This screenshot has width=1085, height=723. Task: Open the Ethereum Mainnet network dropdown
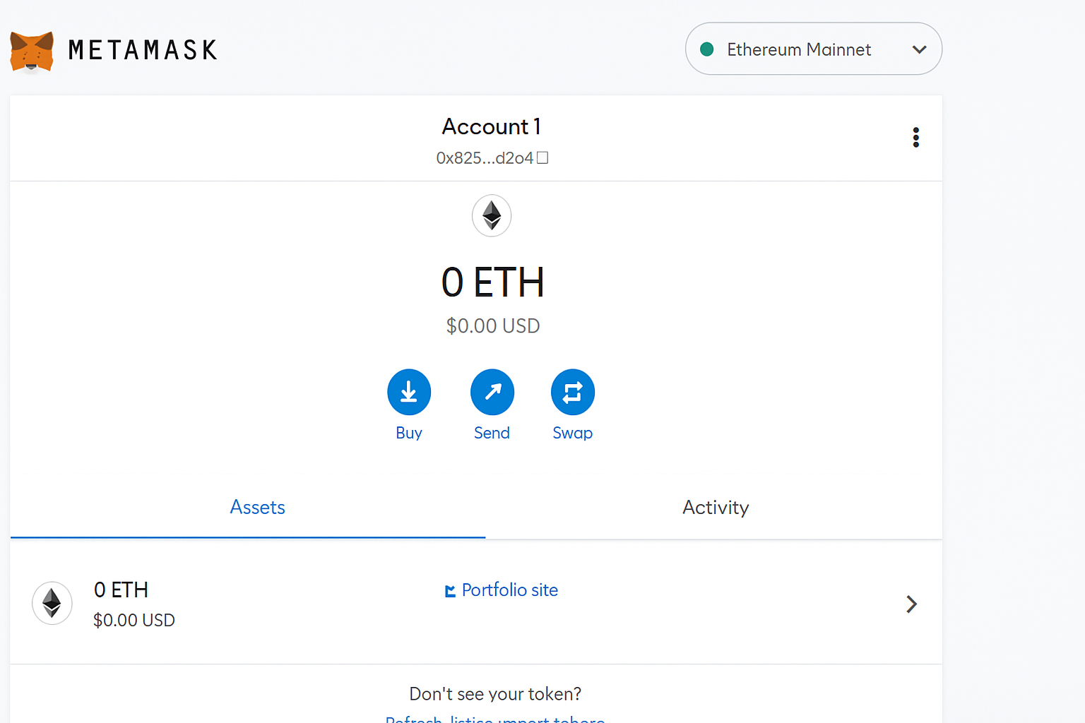tap(798, 49)
